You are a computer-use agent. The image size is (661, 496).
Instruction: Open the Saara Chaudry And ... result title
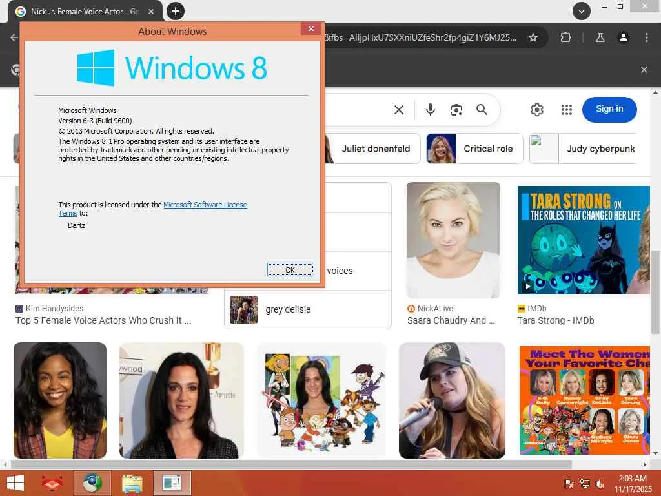[x=451, y=320]
